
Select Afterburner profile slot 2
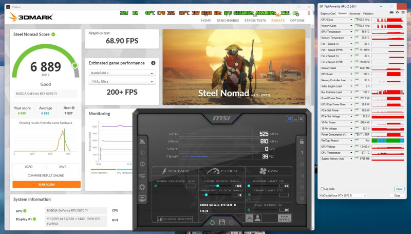coord(302,164)
